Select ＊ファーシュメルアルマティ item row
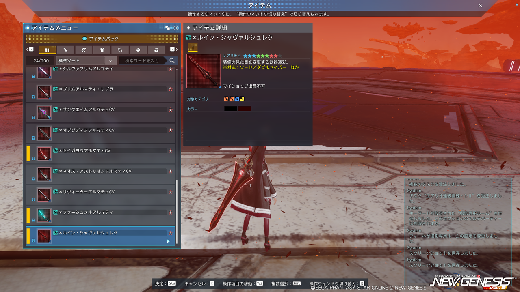520x292 pixels. pyautogui.click(x=101, y=215)
